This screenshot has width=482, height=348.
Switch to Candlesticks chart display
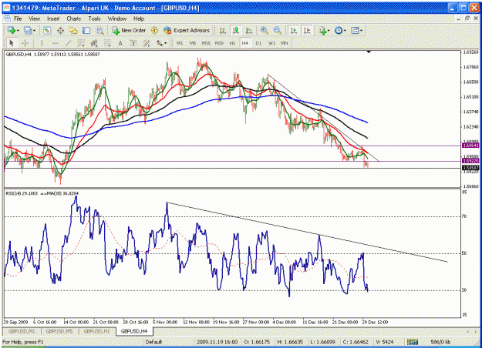tap(236, 30)
